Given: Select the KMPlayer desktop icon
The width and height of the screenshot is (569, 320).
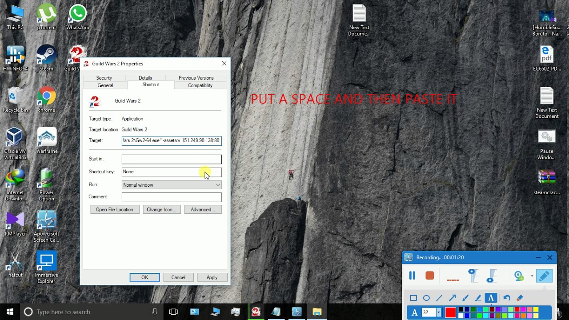Looking at the screenshot, I should 15,224.
